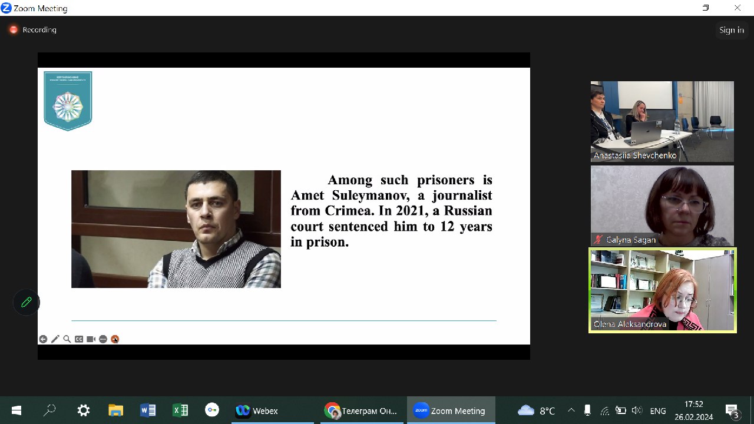
Task: Open the ENG language switcher
Action: tap(657, 410)
